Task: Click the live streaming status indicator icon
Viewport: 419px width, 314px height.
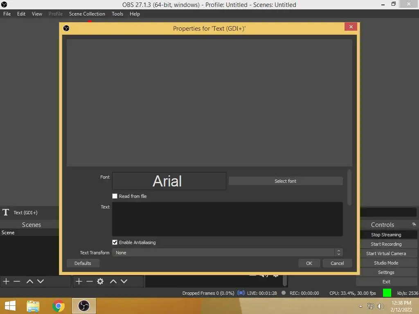Action: 241,293
